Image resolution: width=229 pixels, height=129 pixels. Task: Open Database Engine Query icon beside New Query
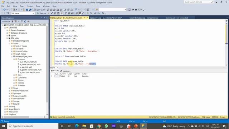(48, 10)
